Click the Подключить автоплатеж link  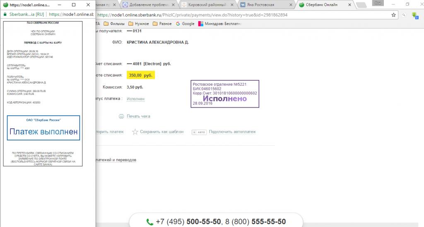232,132
